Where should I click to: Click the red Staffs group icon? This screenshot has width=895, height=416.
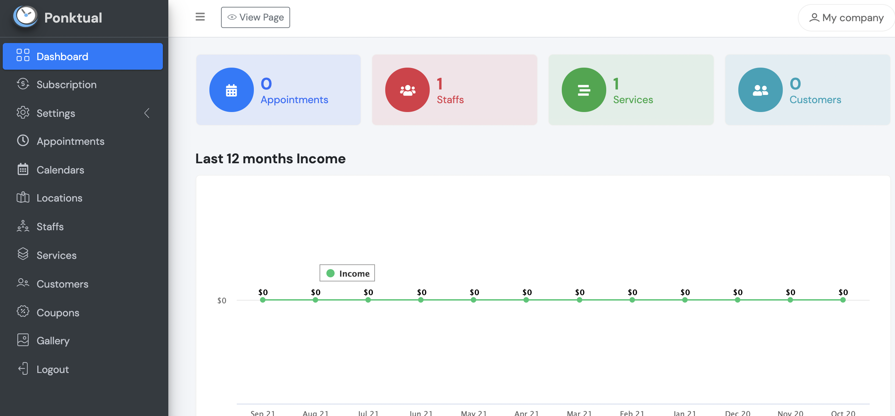(407, 90)
